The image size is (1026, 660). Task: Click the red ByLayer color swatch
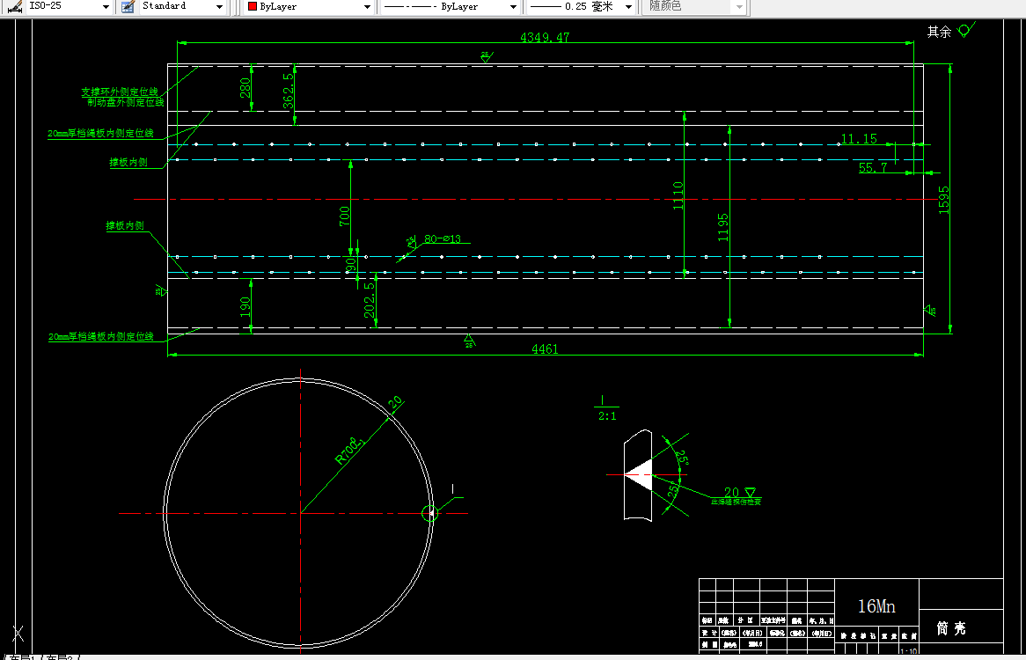point(253,6)
